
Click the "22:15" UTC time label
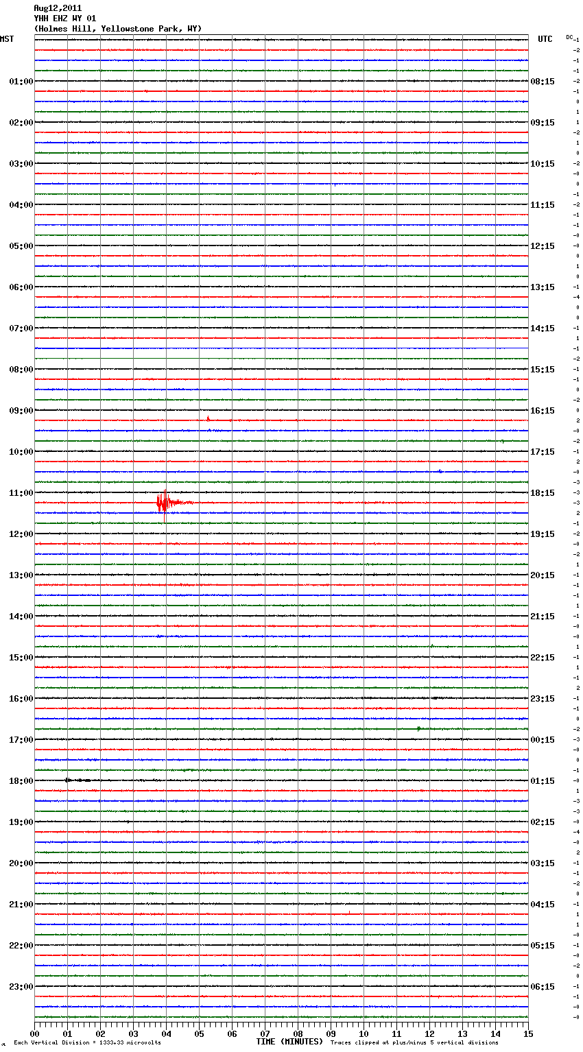[x=543, y=658]
